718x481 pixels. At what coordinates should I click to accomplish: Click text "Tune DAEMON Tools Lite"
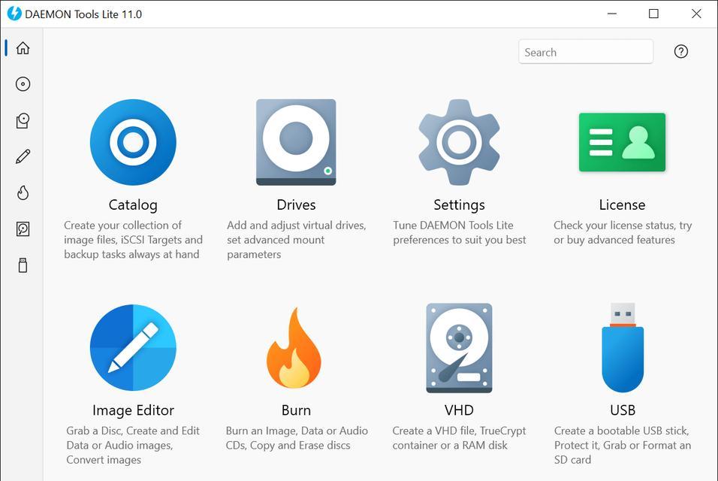(453, 225)
